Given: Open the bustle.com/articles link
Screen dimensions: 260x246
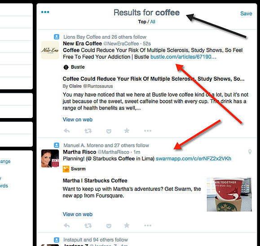Looking at the screenshot, I should (x=183, y=57).
